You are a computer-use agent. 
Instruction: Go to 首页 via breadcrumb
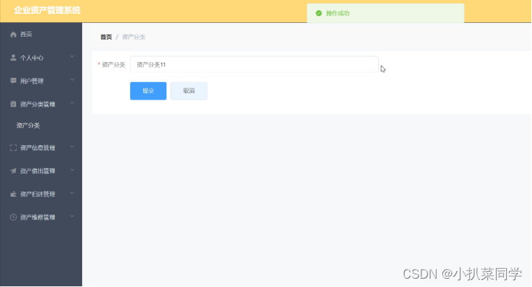click(106, 37)
